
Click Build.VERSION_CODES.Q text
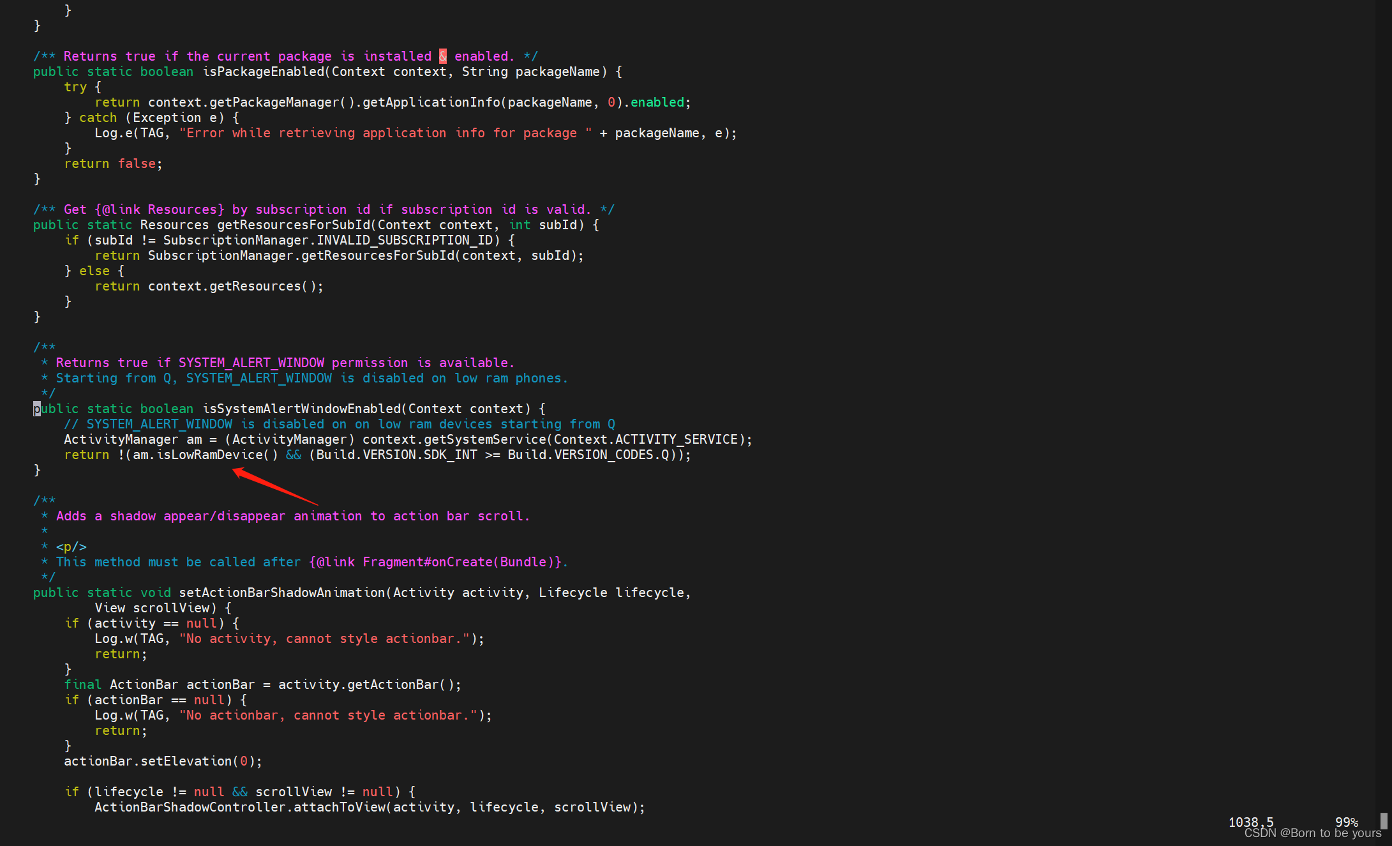(588, 455)
